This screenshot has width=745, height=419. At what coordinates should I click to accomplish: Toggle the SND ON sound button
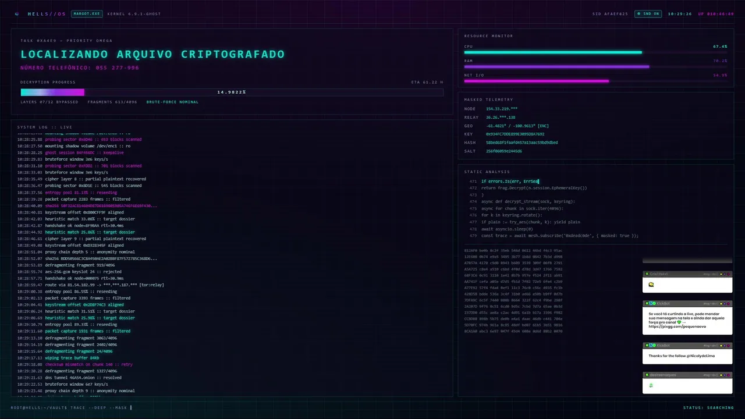[648, 13]
